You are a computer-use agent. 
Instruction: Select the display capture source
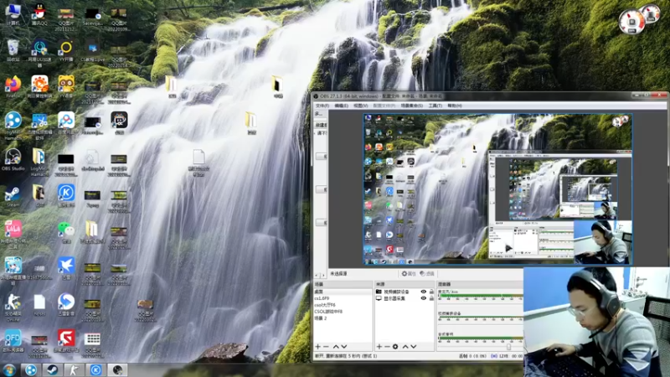[x=394, y=298]
